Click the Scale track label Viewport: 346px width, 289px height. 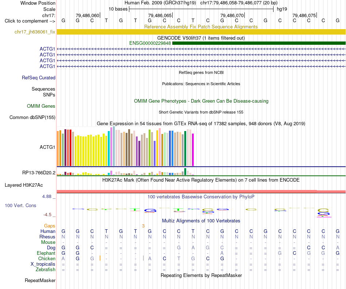tap(50, 9)
